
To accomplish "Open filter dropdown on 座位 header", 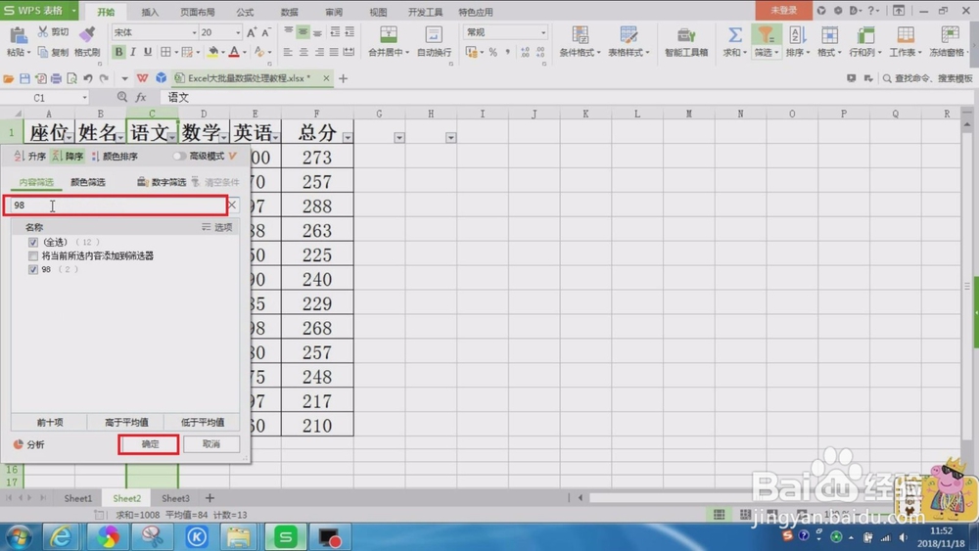I will coord(70,137).
